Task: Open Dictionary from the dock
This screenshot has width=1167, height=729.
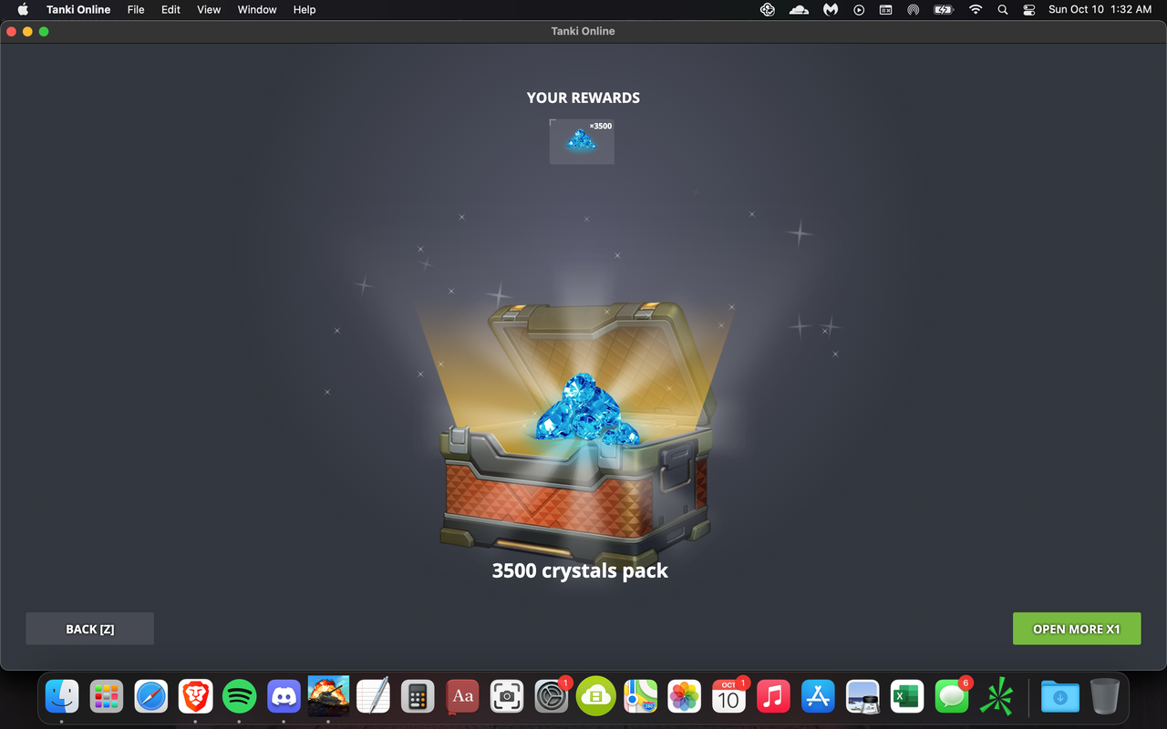Action: (x=462, y=696)
